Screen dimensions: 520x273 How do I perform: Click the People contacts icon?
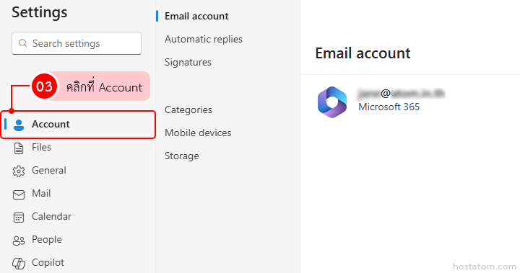pos(19,241)
